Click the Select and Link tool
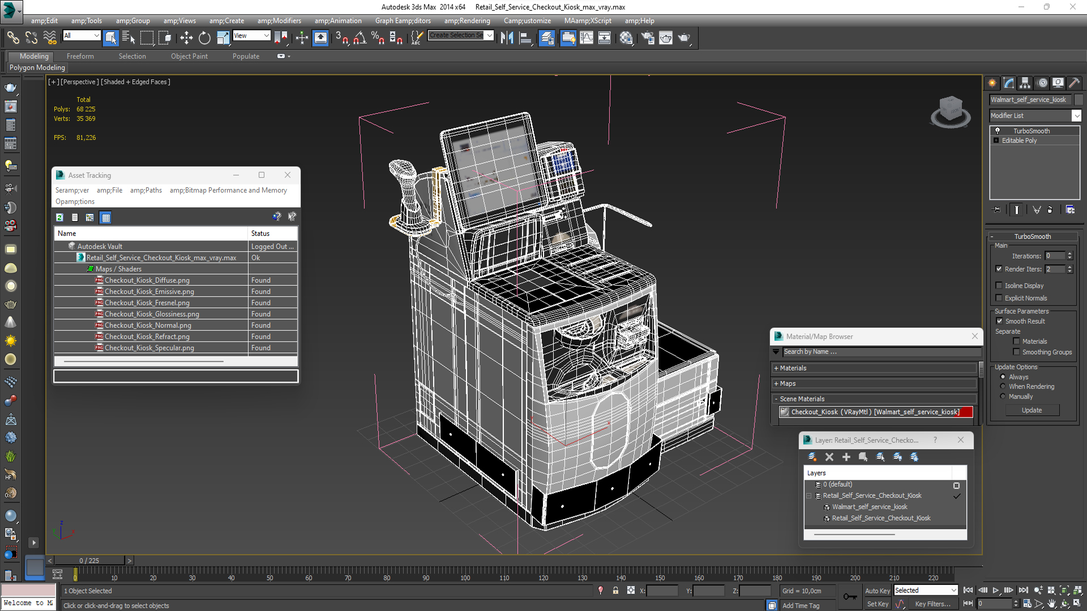The image size is (1087, 611). click(13, 38)
